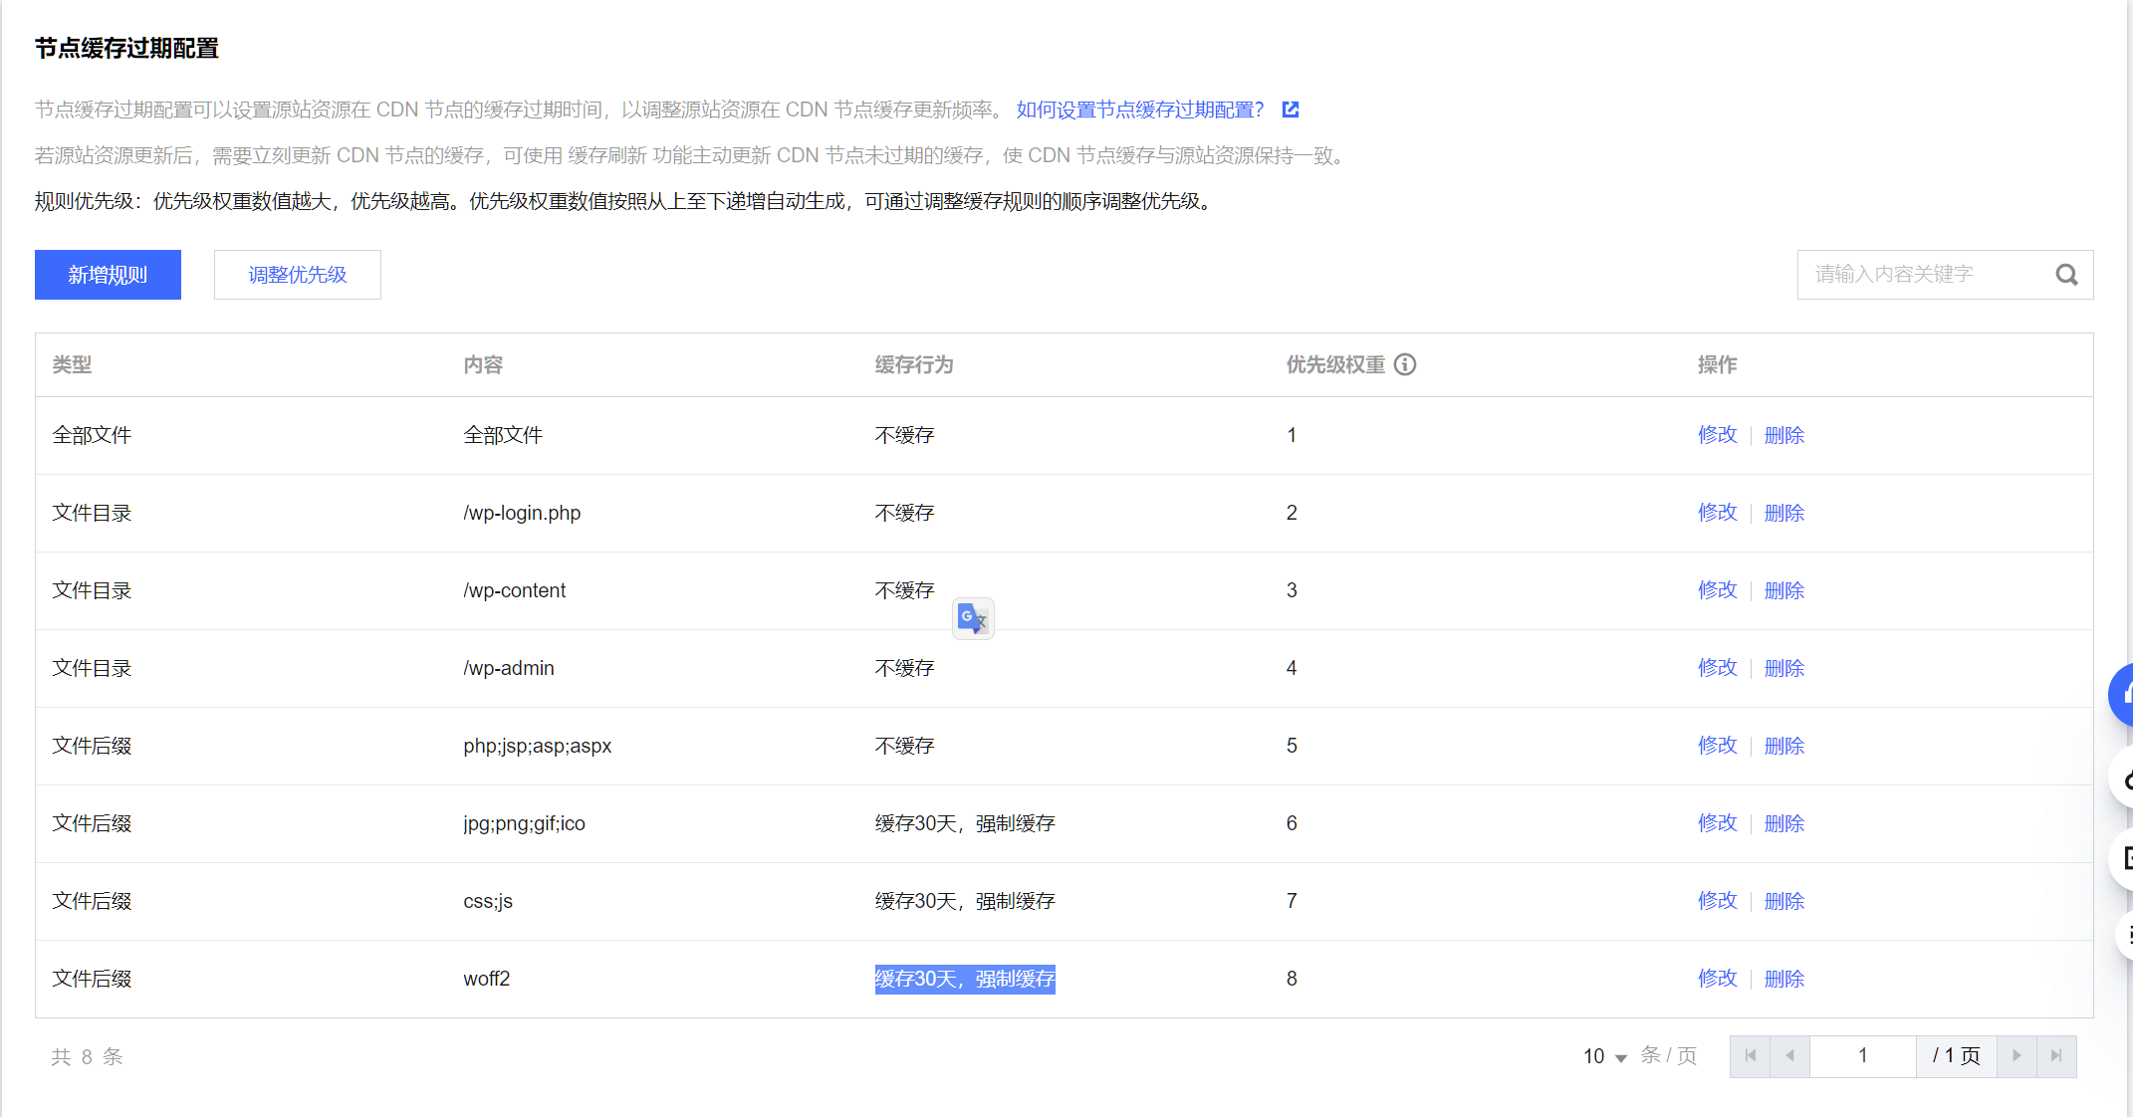Click the 调整优先级 button
Viewport: 2133px width, 1117px height.
pos(297,275)
